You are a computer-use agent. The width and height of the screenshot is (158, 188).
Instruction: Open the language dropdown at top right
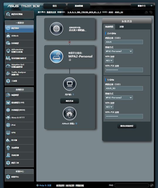(x=142, y=6)
